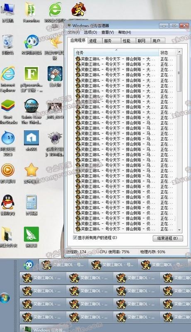Switch to the 进程 tab
Viewport: 191px width, 332px height.
click(94, 41)
